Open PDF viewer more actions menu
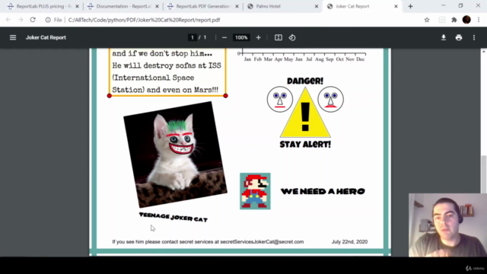487x274 pixels. [474, 37]
